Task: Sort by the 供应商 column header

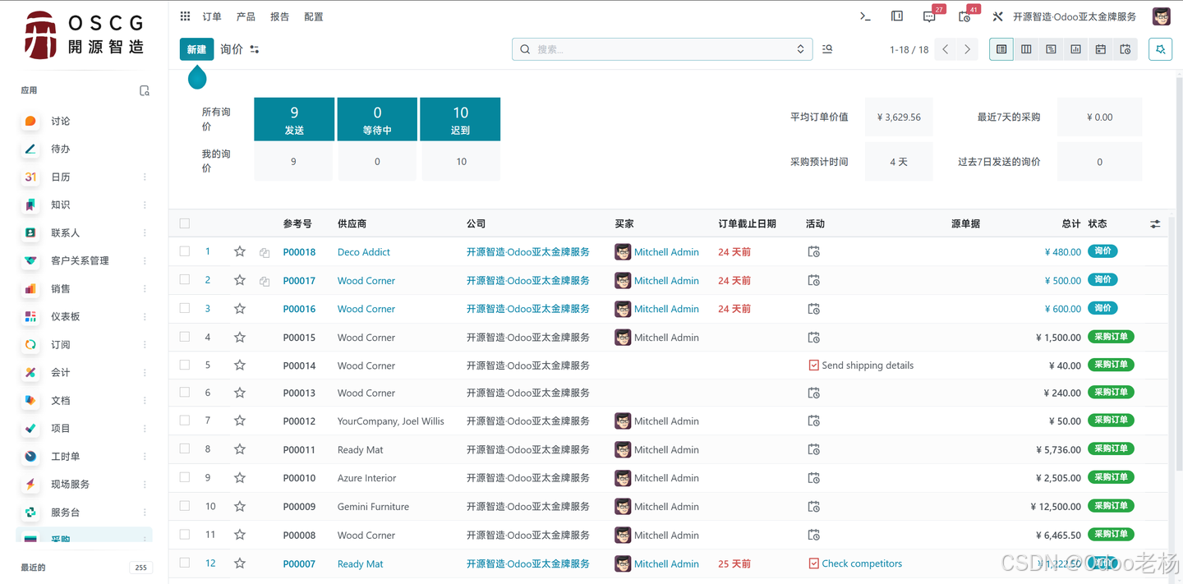Action: 352,223
